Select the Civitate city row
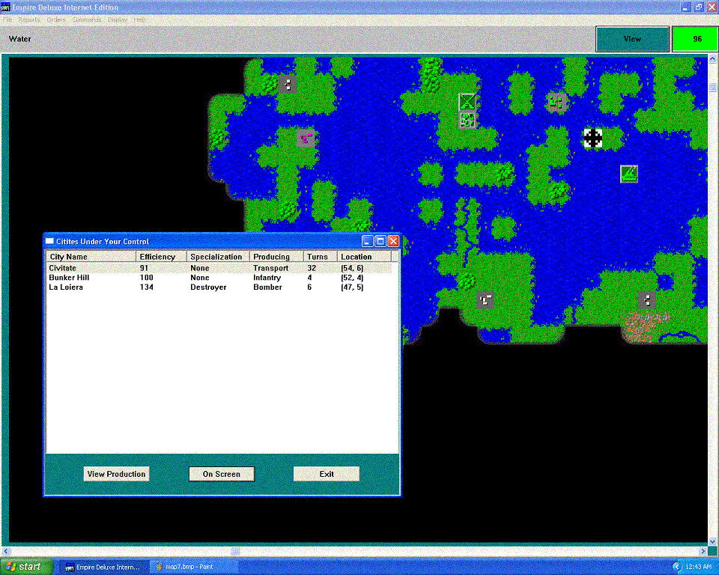This screenshot has height=575, width=719. [x=63, y=268]
